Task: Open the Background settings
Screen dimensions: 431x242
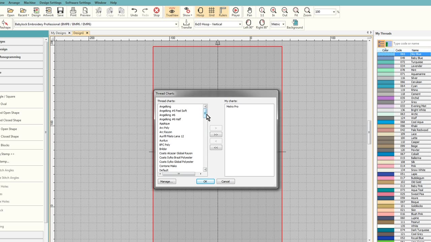Action: [x=295, y=24]
